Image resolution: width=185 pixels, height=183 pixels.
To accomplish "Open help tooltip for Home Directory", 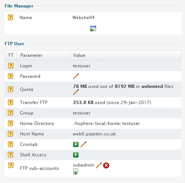I will point(11,123).
